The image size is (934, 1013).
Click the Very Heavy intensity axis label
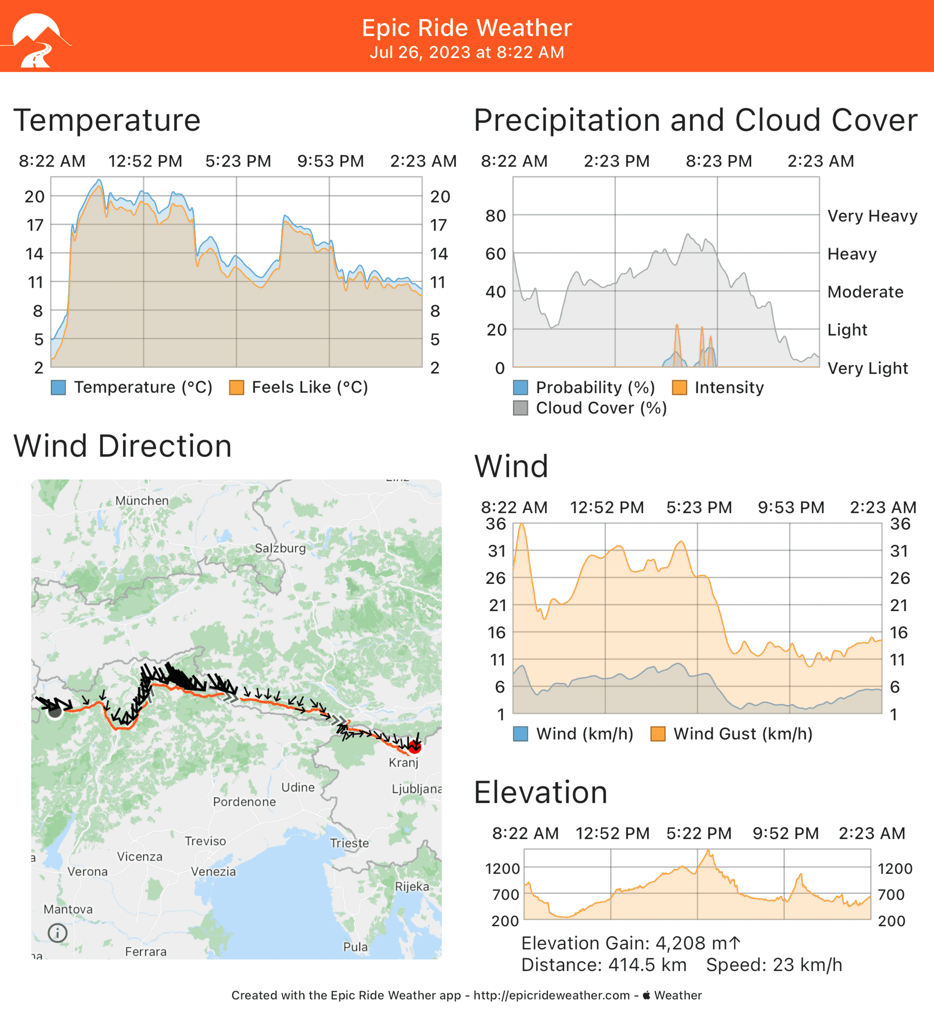(872, 216)
